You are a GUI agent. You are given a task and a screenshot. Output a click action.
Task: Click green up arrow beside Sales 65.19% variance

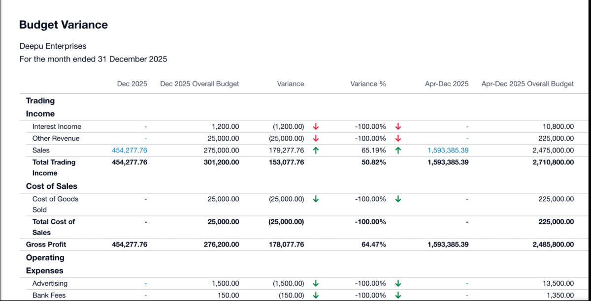pyautogui.click(x=398, y=150)
